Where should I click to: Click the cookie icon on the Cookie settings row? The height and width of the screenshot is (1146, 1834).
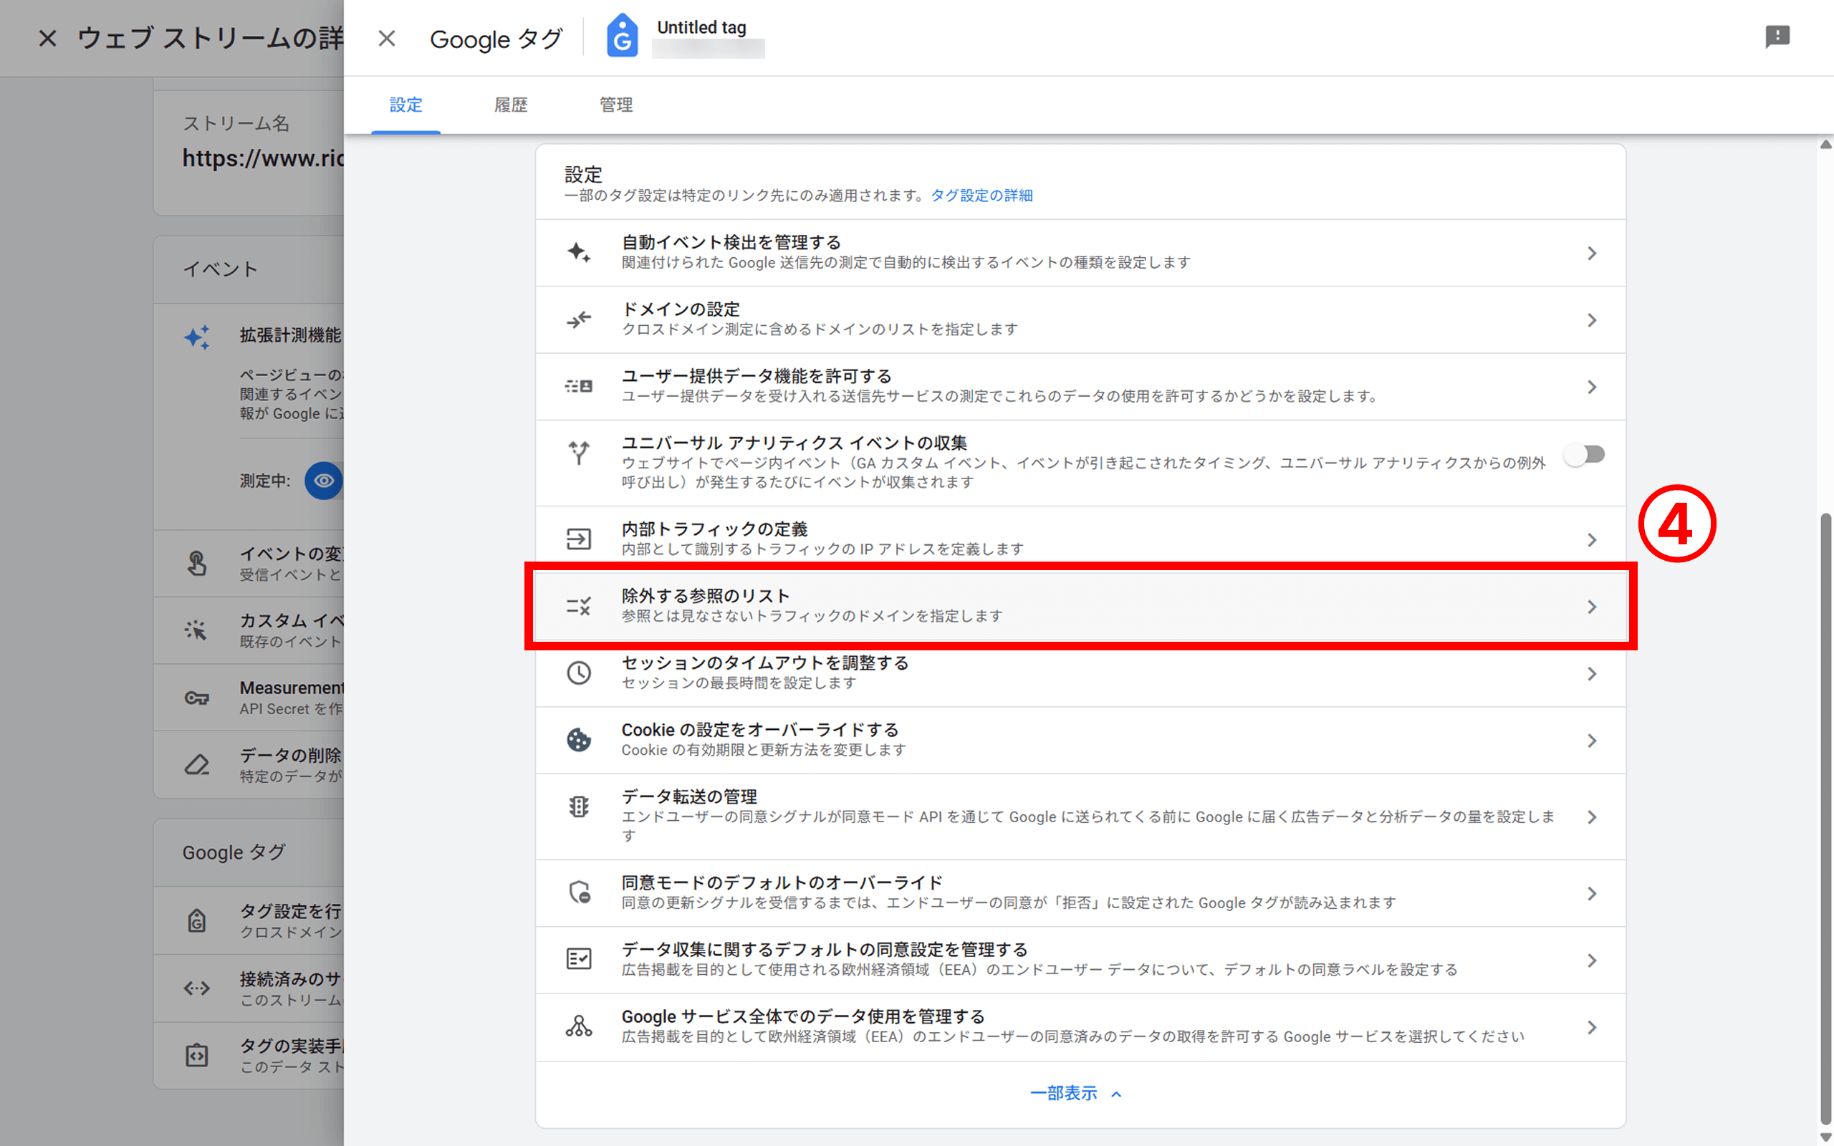pos(579,739)
